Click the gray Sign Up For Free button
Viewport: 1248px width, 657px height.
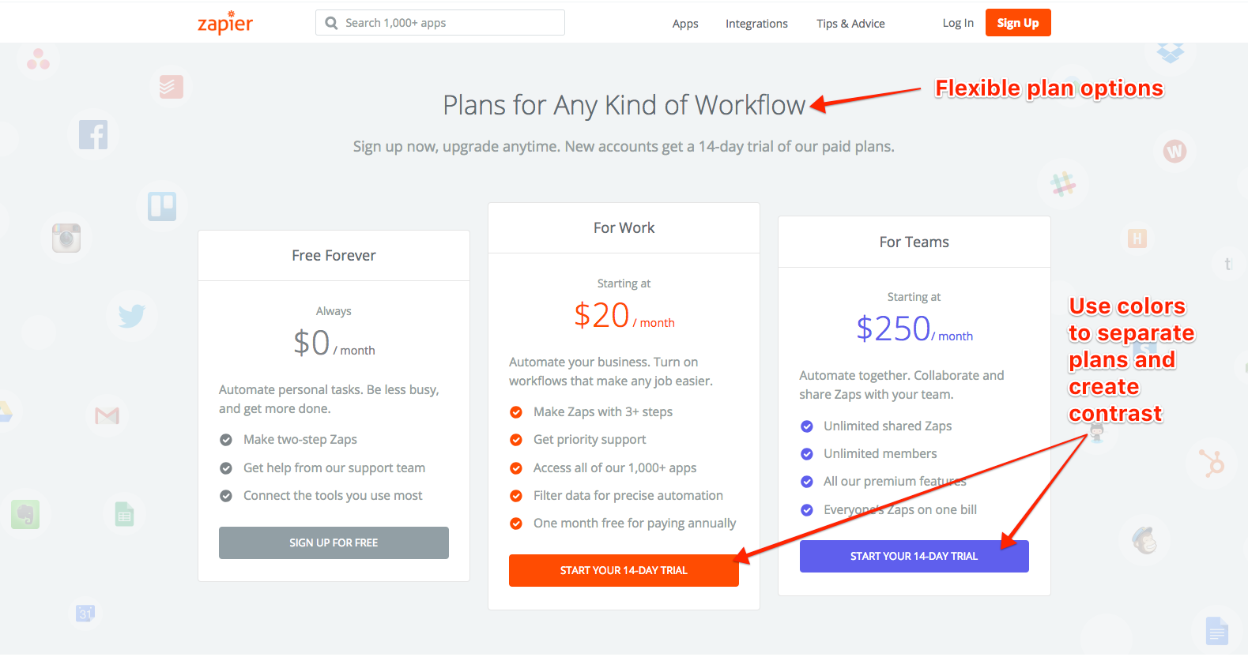334,542
